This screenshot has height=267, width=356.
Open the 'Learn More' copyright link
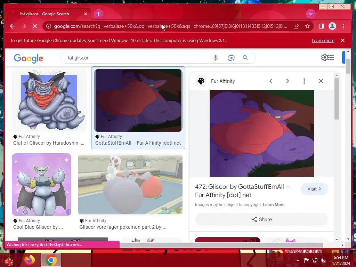point(274,204)
